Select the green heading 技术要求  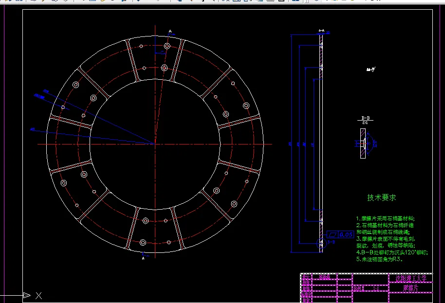[381, 197]
